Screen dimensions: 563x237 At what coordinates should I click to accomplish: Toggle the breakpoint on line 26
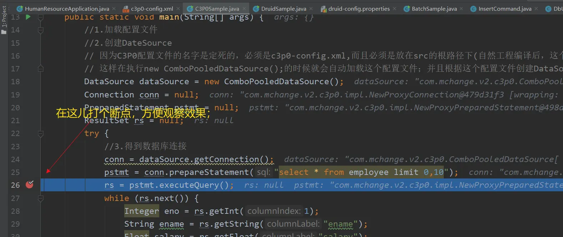30,185
